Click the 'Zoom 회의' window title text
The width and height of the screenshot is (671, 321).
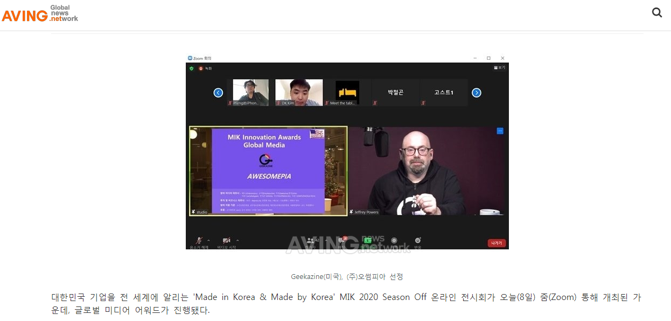click(x=202, y=58)
